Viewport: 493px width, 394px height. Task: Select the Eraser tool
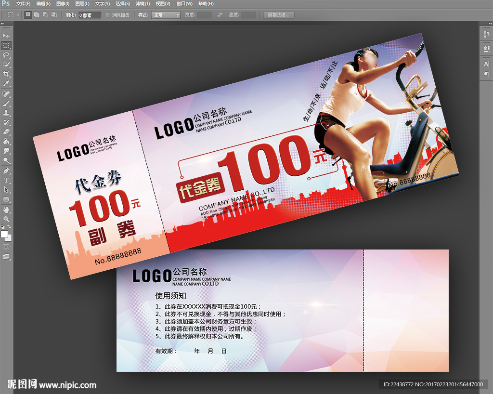tap(6, 132)
